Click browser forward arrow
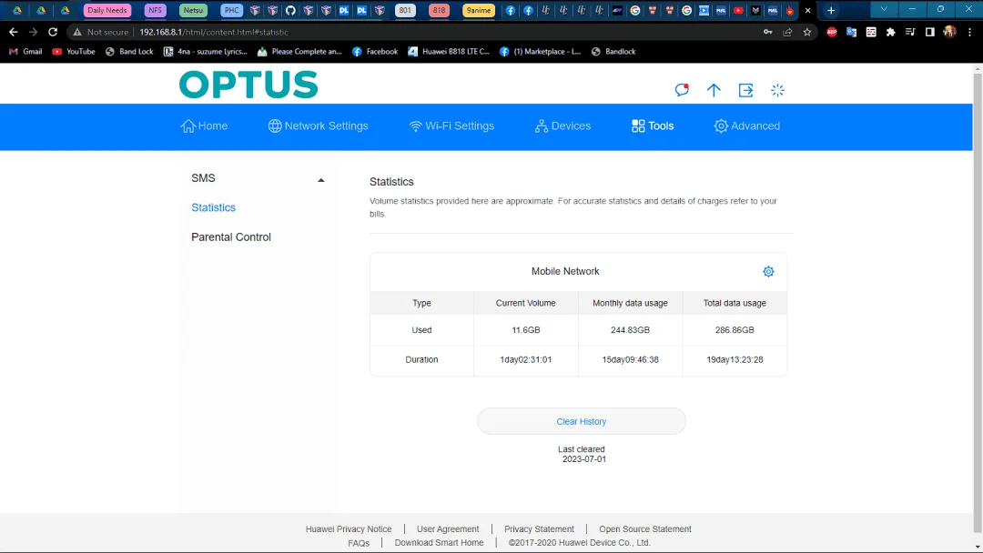 [33, 32]
